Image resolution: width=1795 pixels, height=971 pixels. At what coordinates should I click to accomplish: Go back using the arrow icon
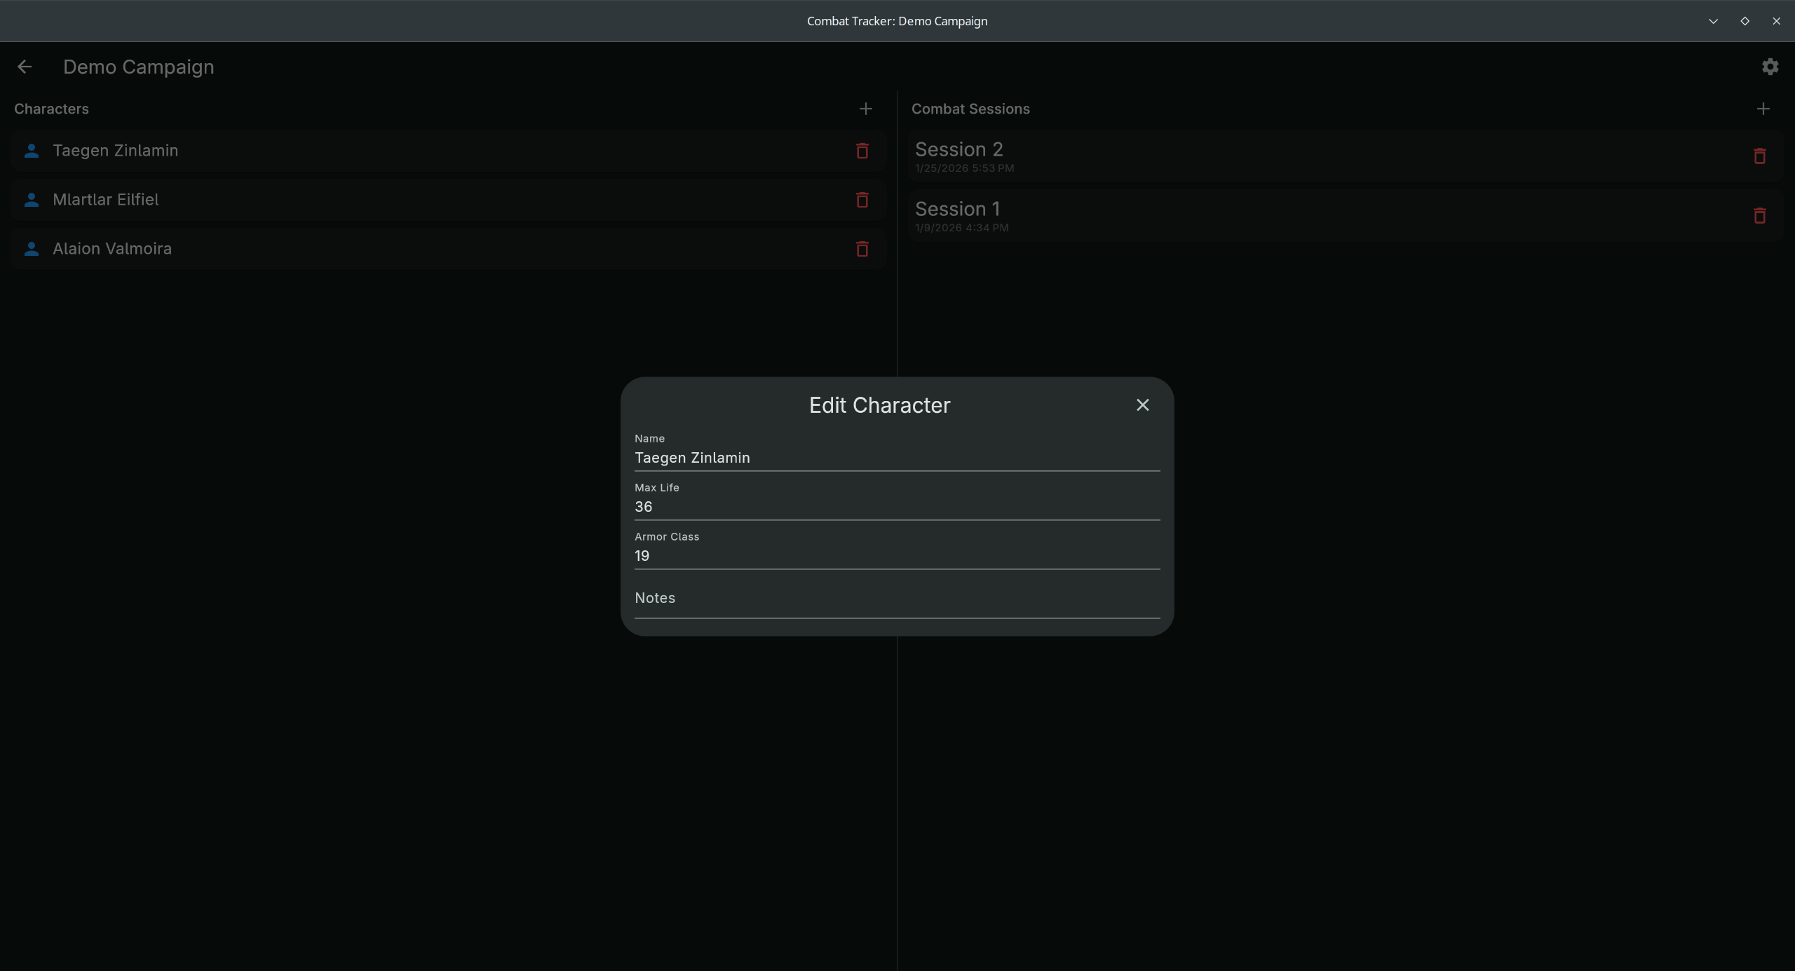point(25,67)
